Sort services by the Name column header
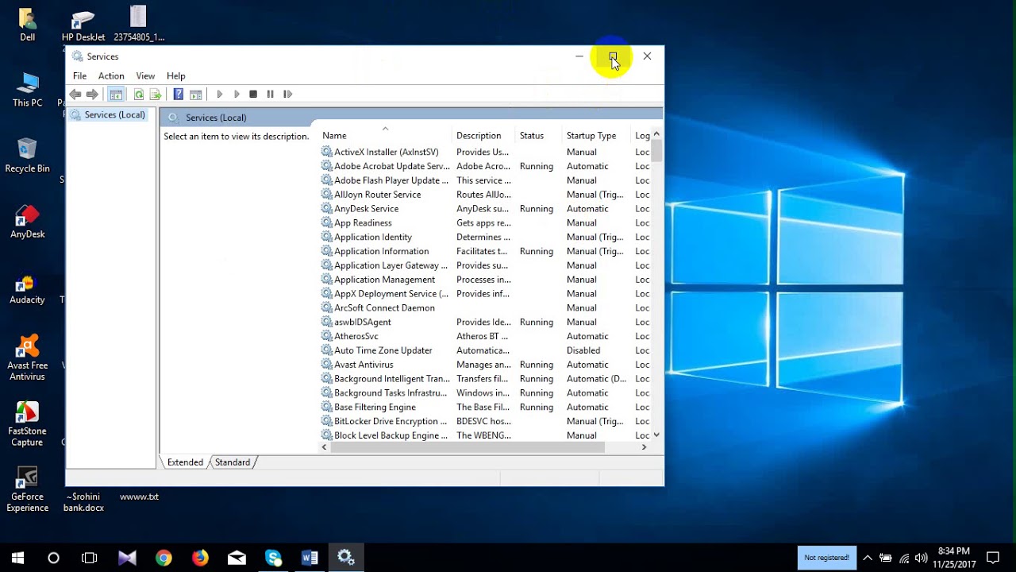Viewport: 1016px width, 572px height. click(385, 136)
